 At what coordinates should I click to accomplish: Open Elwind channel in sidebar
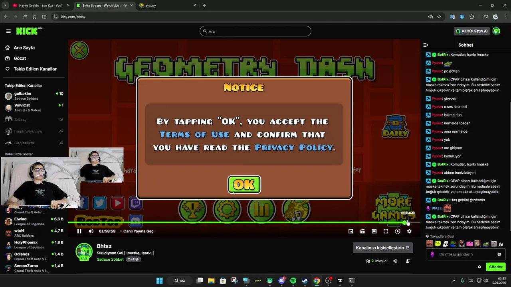click(34, 221)
